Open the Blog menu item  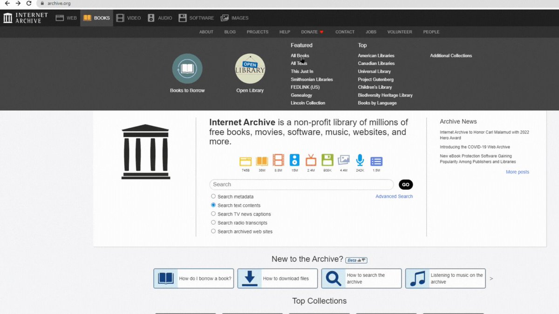tap(230, 32)
